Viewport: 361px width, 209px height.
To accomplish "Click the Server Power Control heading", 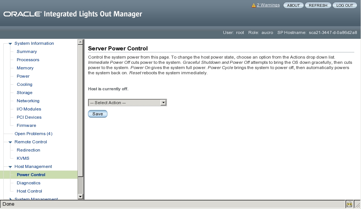I will click(118, 49).
